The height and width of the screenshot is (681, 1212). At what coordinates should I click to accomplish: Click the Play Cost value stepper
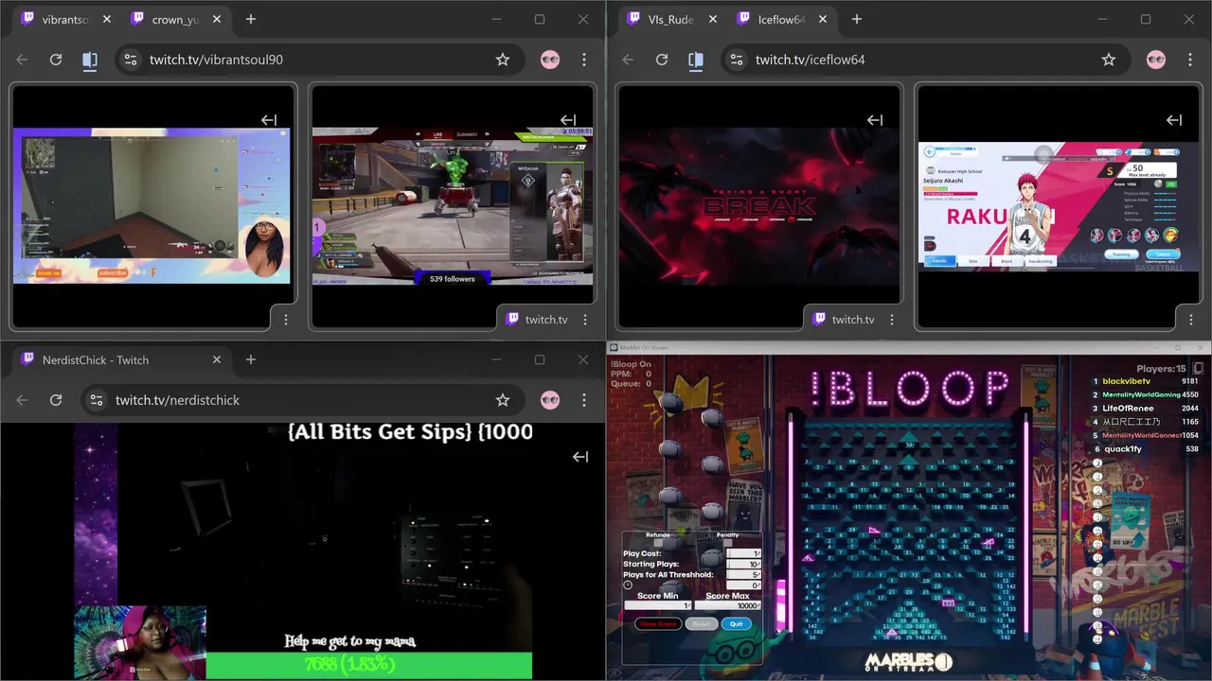(x=743, y=553)
